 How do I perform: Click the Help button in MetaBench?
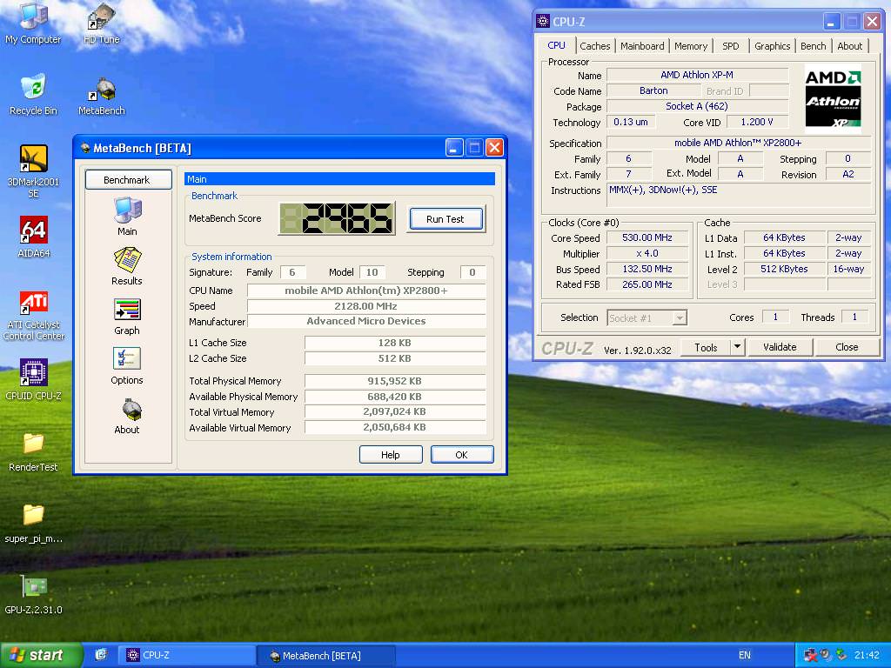tap(391, 454)
